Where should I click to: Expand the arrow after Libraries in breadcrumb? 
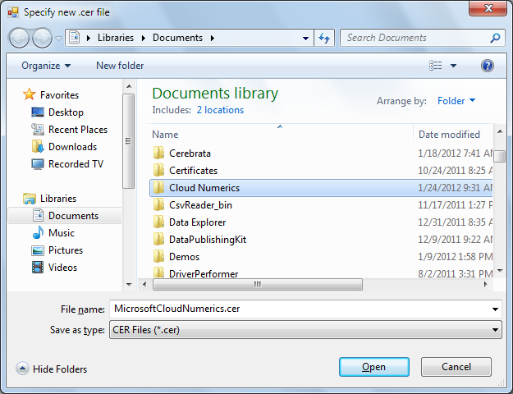point(144,38)
